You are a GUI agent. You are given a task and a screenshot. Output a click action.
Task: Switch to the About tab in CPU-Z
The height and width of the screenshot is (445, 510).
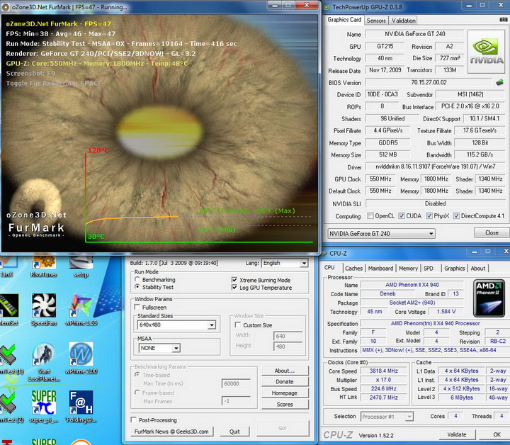[x=478, y=269]
